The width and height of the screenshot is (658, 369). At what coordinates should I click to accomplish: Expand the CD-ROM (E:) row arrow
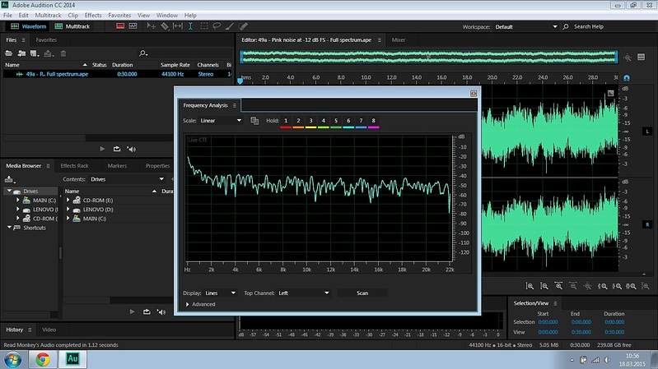tap(68, 201)
